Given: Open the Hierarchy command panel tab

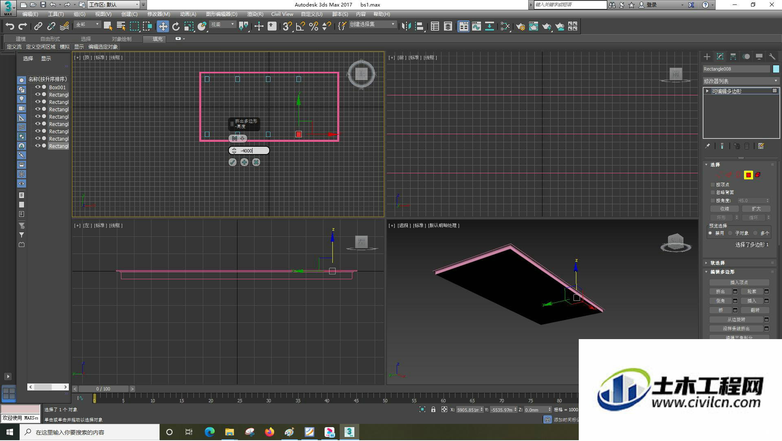Looking at the screenshot, I should click(x=733, y=57).
